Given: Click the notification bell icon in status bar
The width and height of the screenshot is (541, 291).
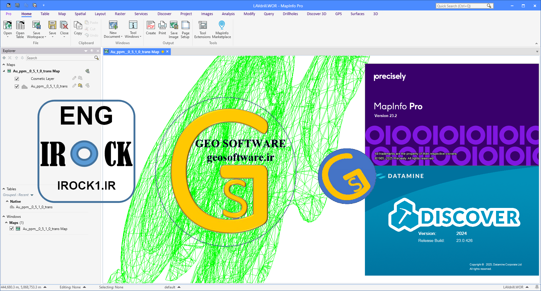Looking at the screenshot, I should tap(537, 287).
